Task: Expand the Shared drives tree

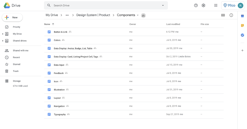Action: (3, 41)
